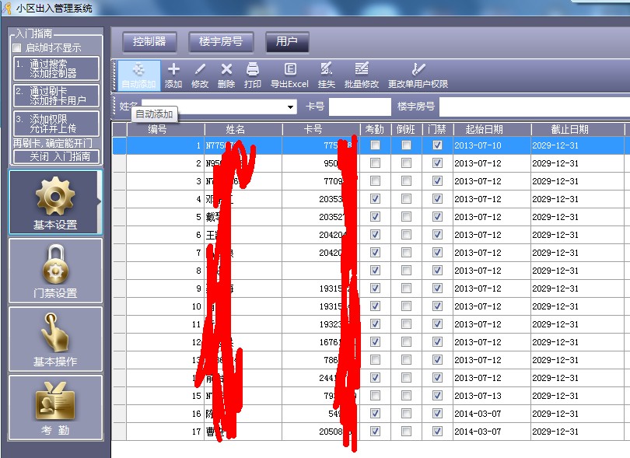
Task: Click the 自动添加 auto-add toolbar icon
Action: (138, 75)
